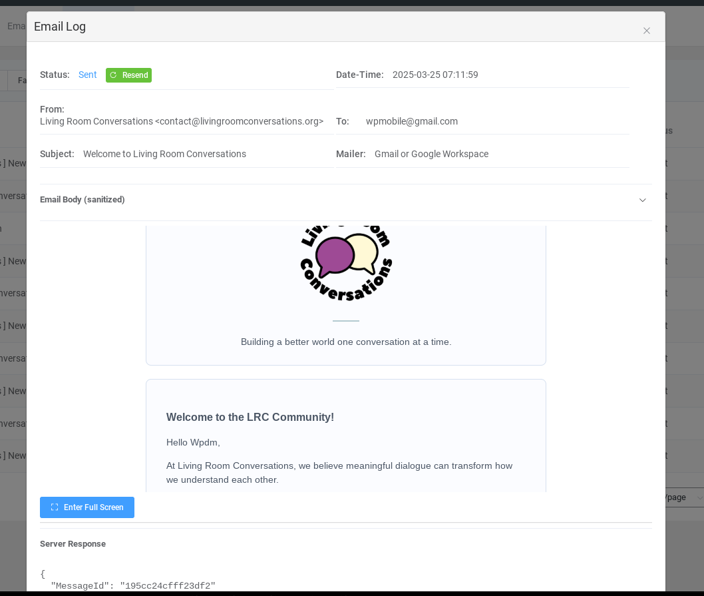Click the sender address contact@livingroomconversations.org

pyautogui.click(x=239, y=121)
